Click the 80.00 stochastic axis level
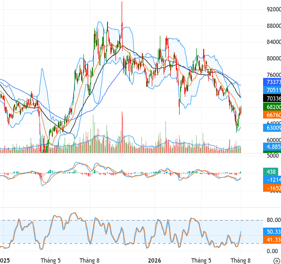Image resolution: width=281 pixels, height=264 pixels. (273, 220)
